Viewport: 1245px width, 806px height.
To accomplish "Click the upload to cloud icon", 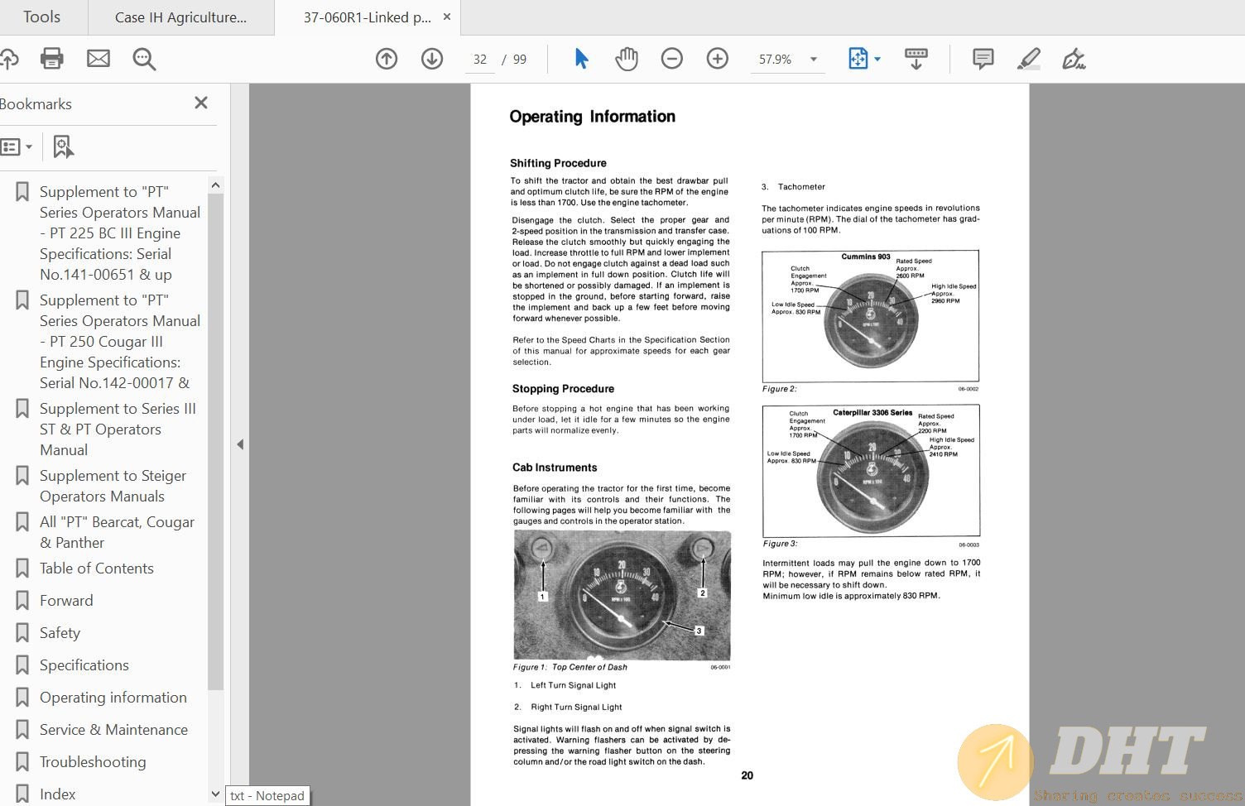I will click(x=7, y=59).
